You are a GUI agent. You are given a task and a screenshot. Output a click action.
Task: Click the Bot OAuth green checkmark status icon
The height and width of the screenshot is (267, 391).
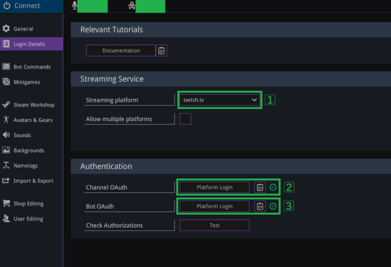click(273, 206)
